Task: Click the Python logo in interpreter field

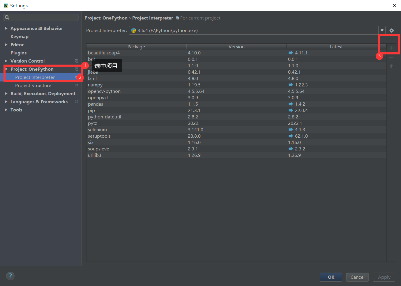Action: [x=134, y=30]
